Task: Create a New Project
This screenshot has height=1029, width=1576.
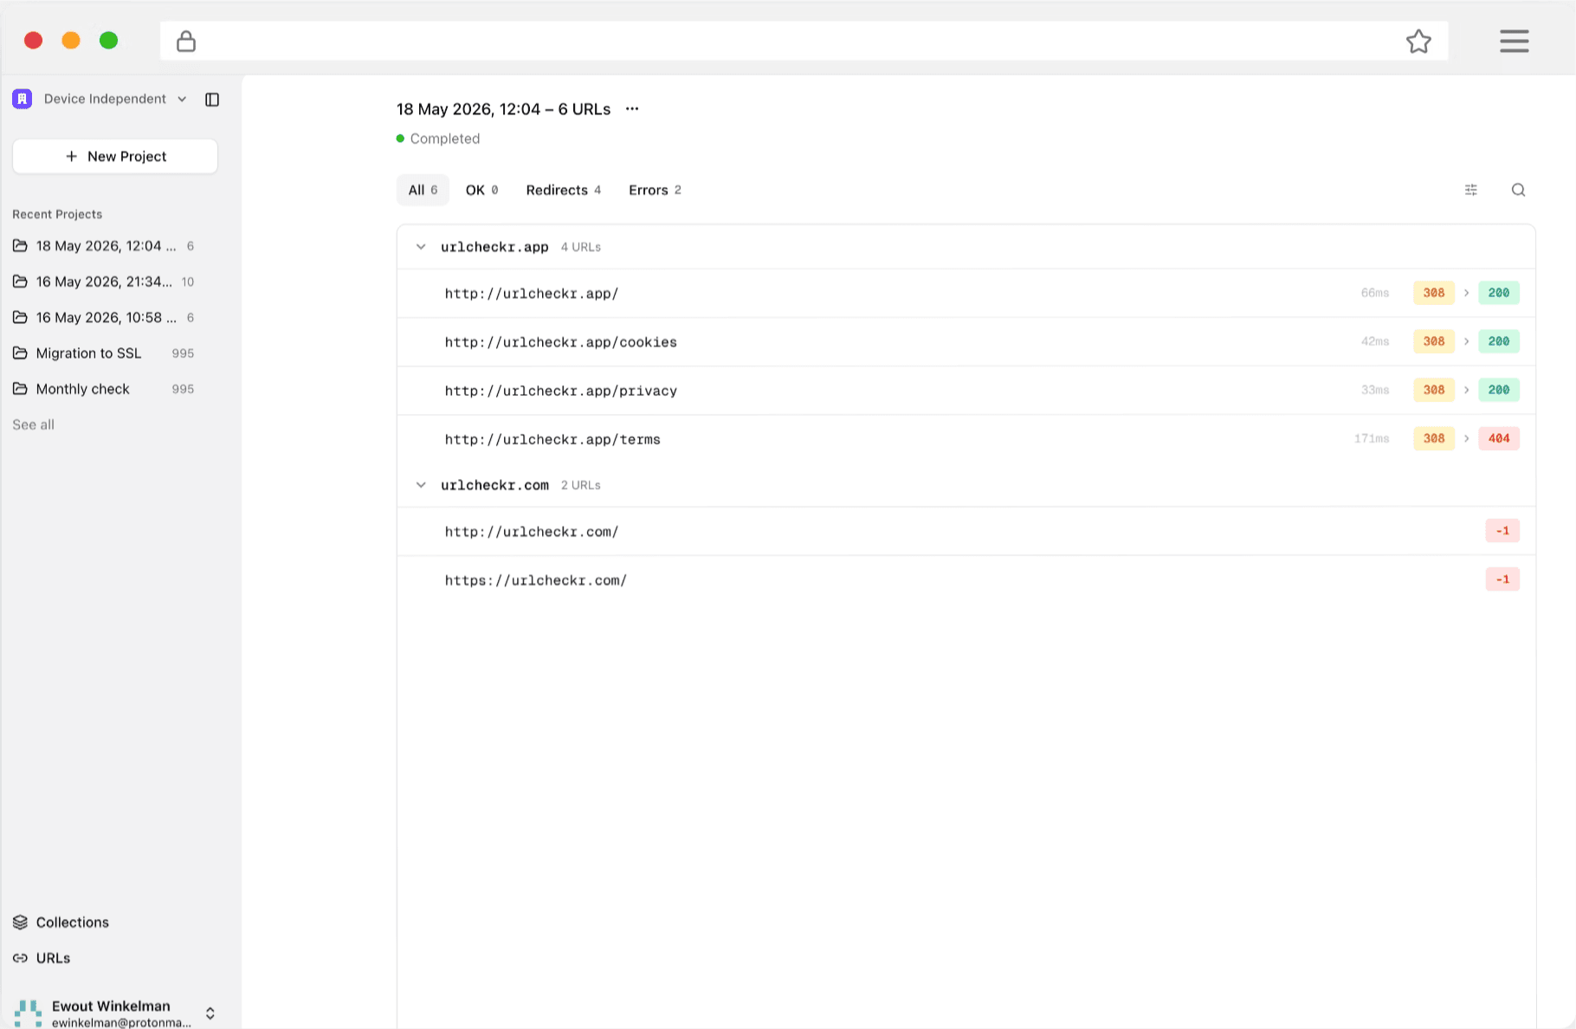Action: tap(115, 156)
